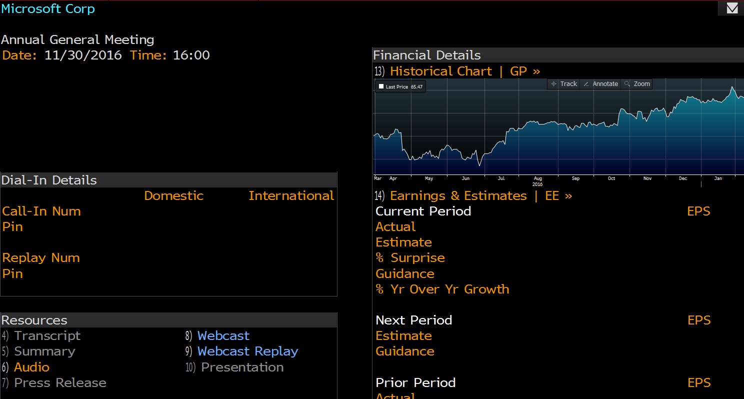Select the Annotate pencil tool

[x=600, y=84]
